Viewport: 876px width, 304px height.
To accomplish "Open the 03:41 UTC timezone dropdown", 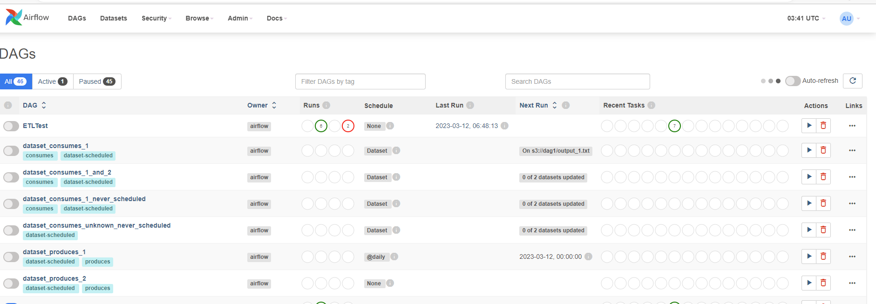I will click(x=806, y=18).
